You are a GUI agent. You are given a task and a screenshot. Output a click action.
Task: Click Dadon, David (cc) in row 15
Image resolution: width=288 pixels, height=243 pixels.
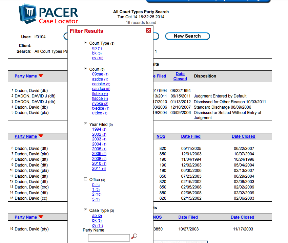[31, 198]
